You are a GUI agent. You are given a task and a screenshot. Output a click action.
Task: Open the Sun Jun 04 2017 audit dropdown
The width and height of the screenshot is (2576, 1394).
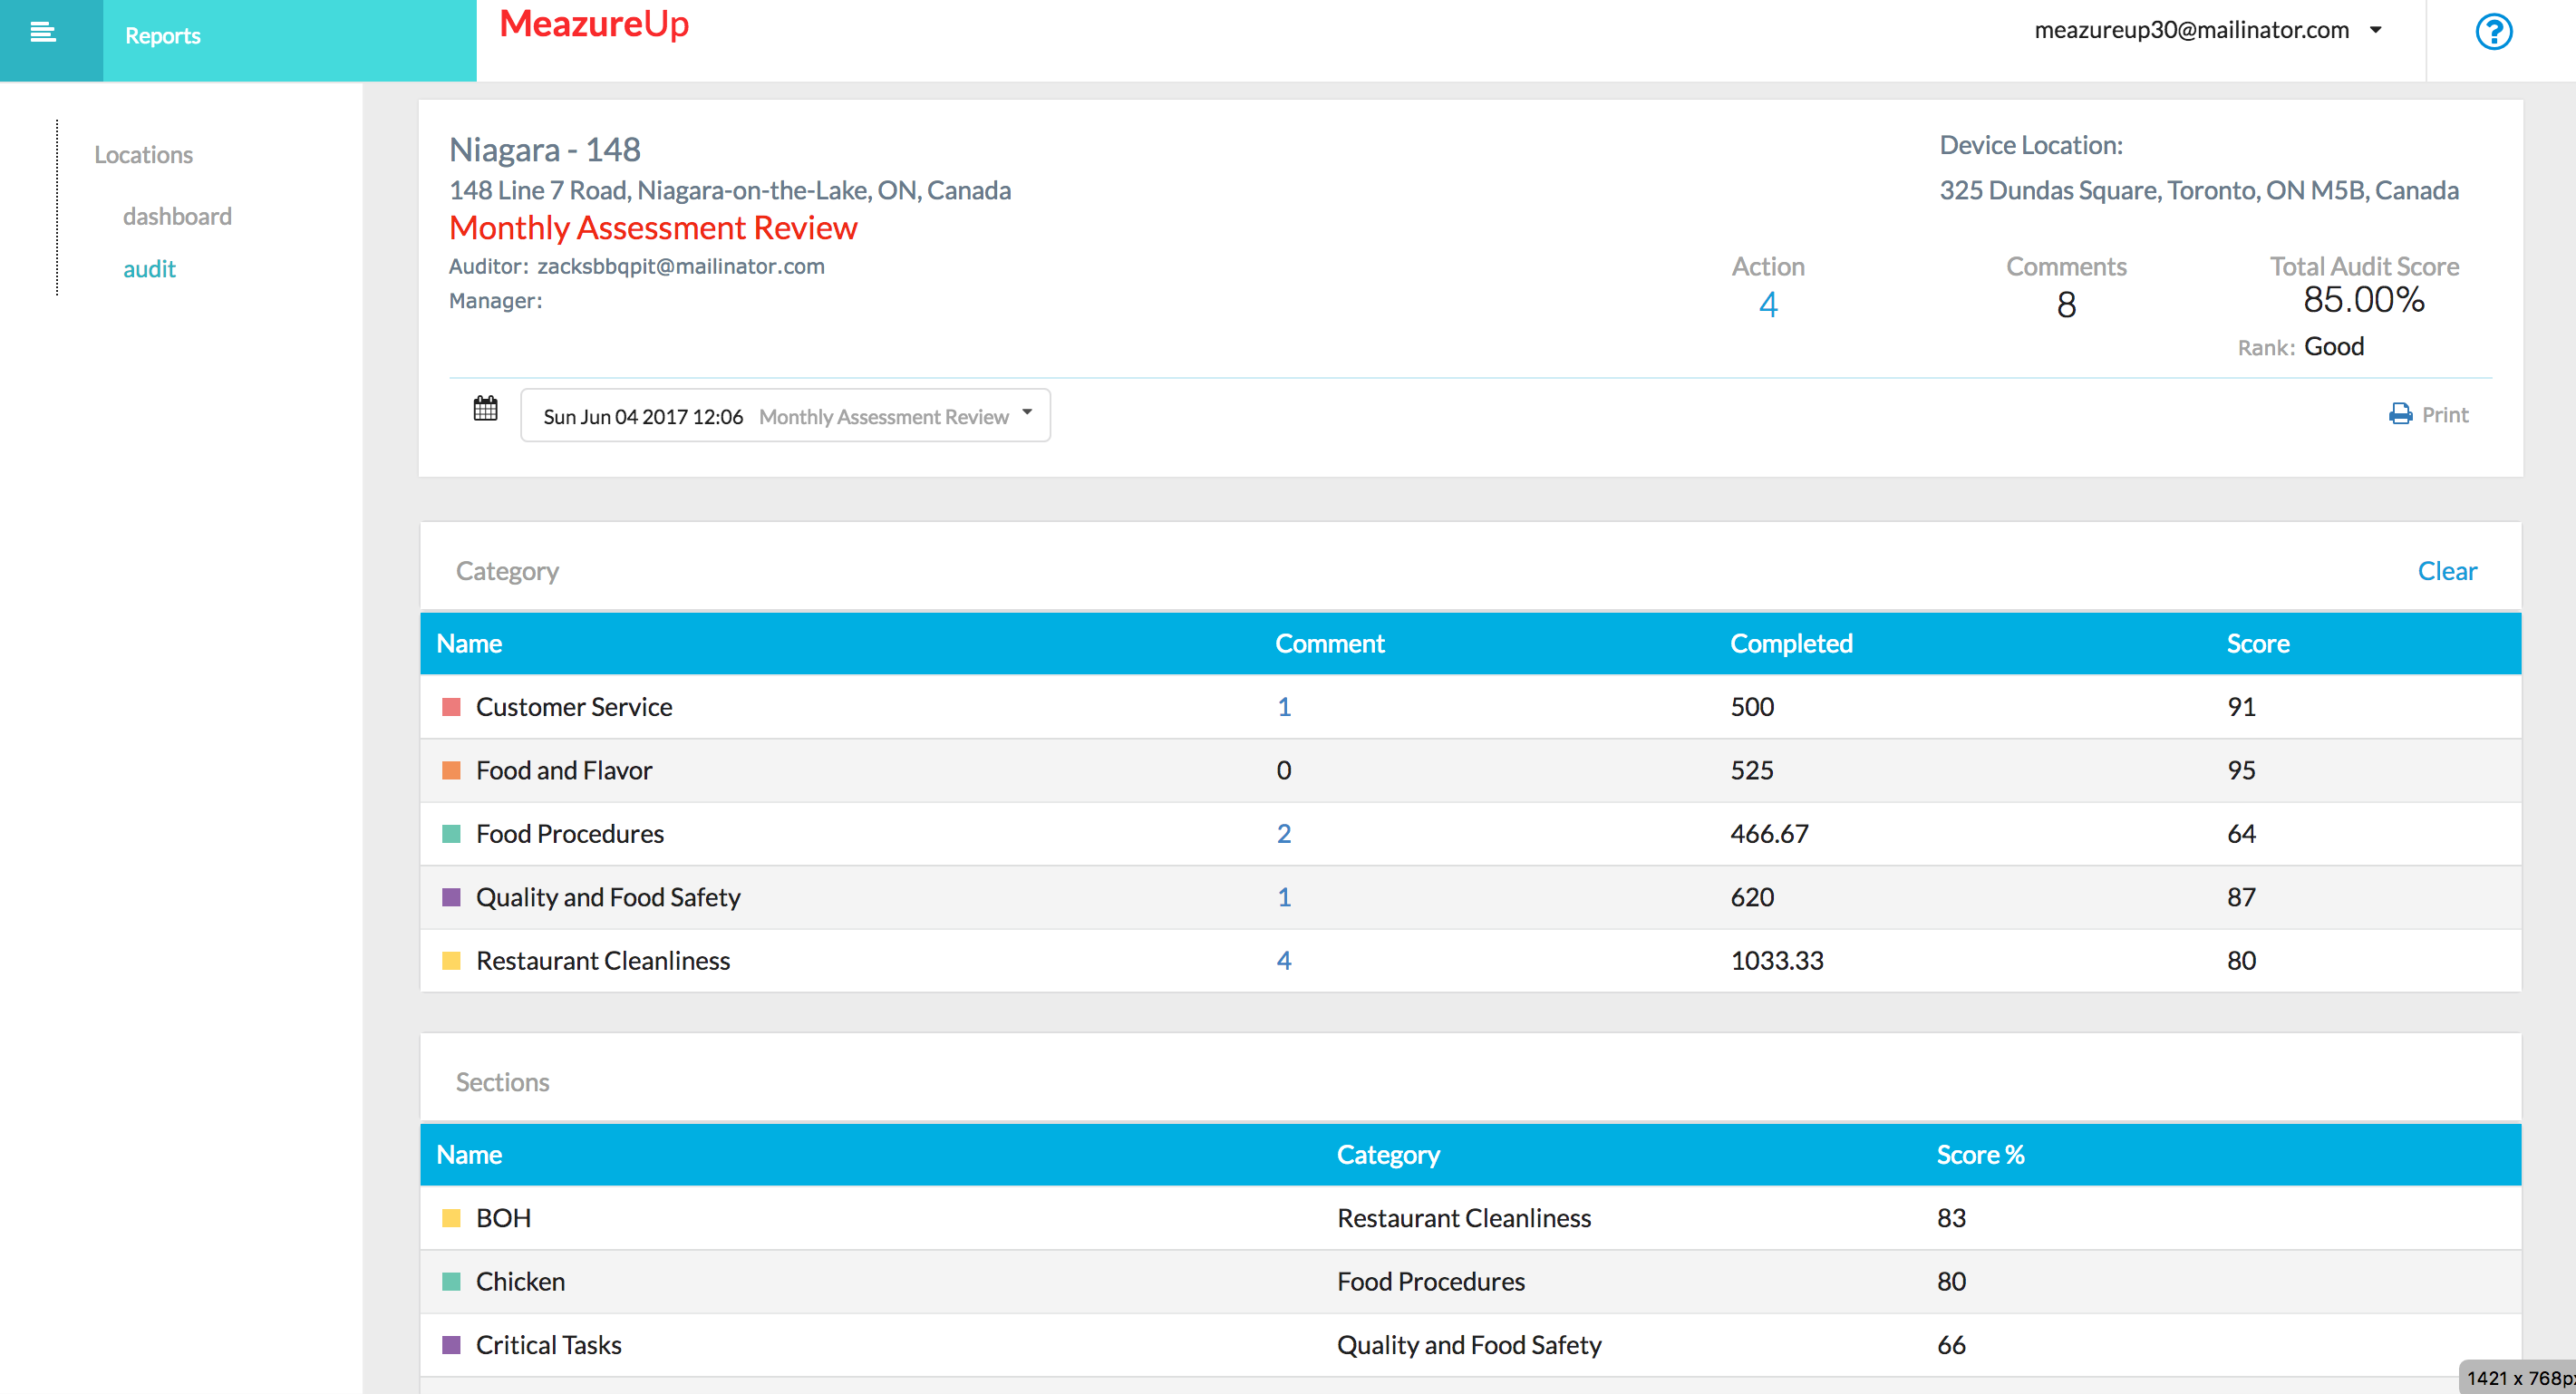(x=785, y=416)
